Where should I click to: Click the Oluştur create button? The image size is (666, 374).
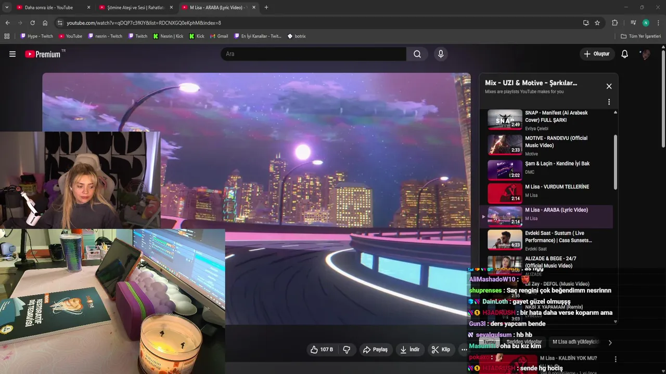(x=596, y=54)
